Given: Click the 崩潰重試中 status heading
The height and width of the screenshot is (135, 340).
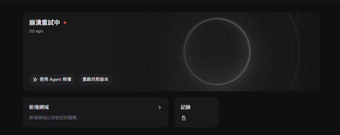Looking at the screenshot, I should [45, 23].
